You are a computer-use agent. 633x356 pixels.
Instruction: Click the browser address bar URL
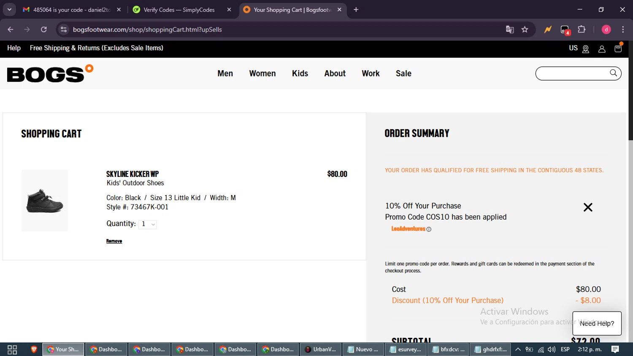[x=147, y=30]
